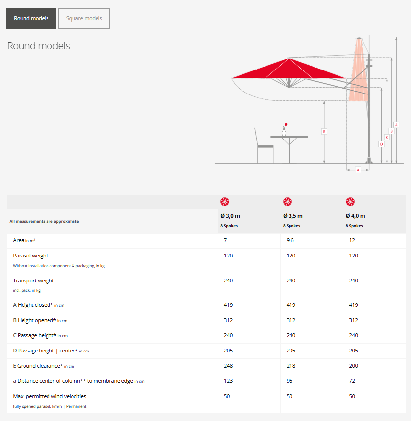Click the 'A Height closed*' row label

(x=33, y=305)
